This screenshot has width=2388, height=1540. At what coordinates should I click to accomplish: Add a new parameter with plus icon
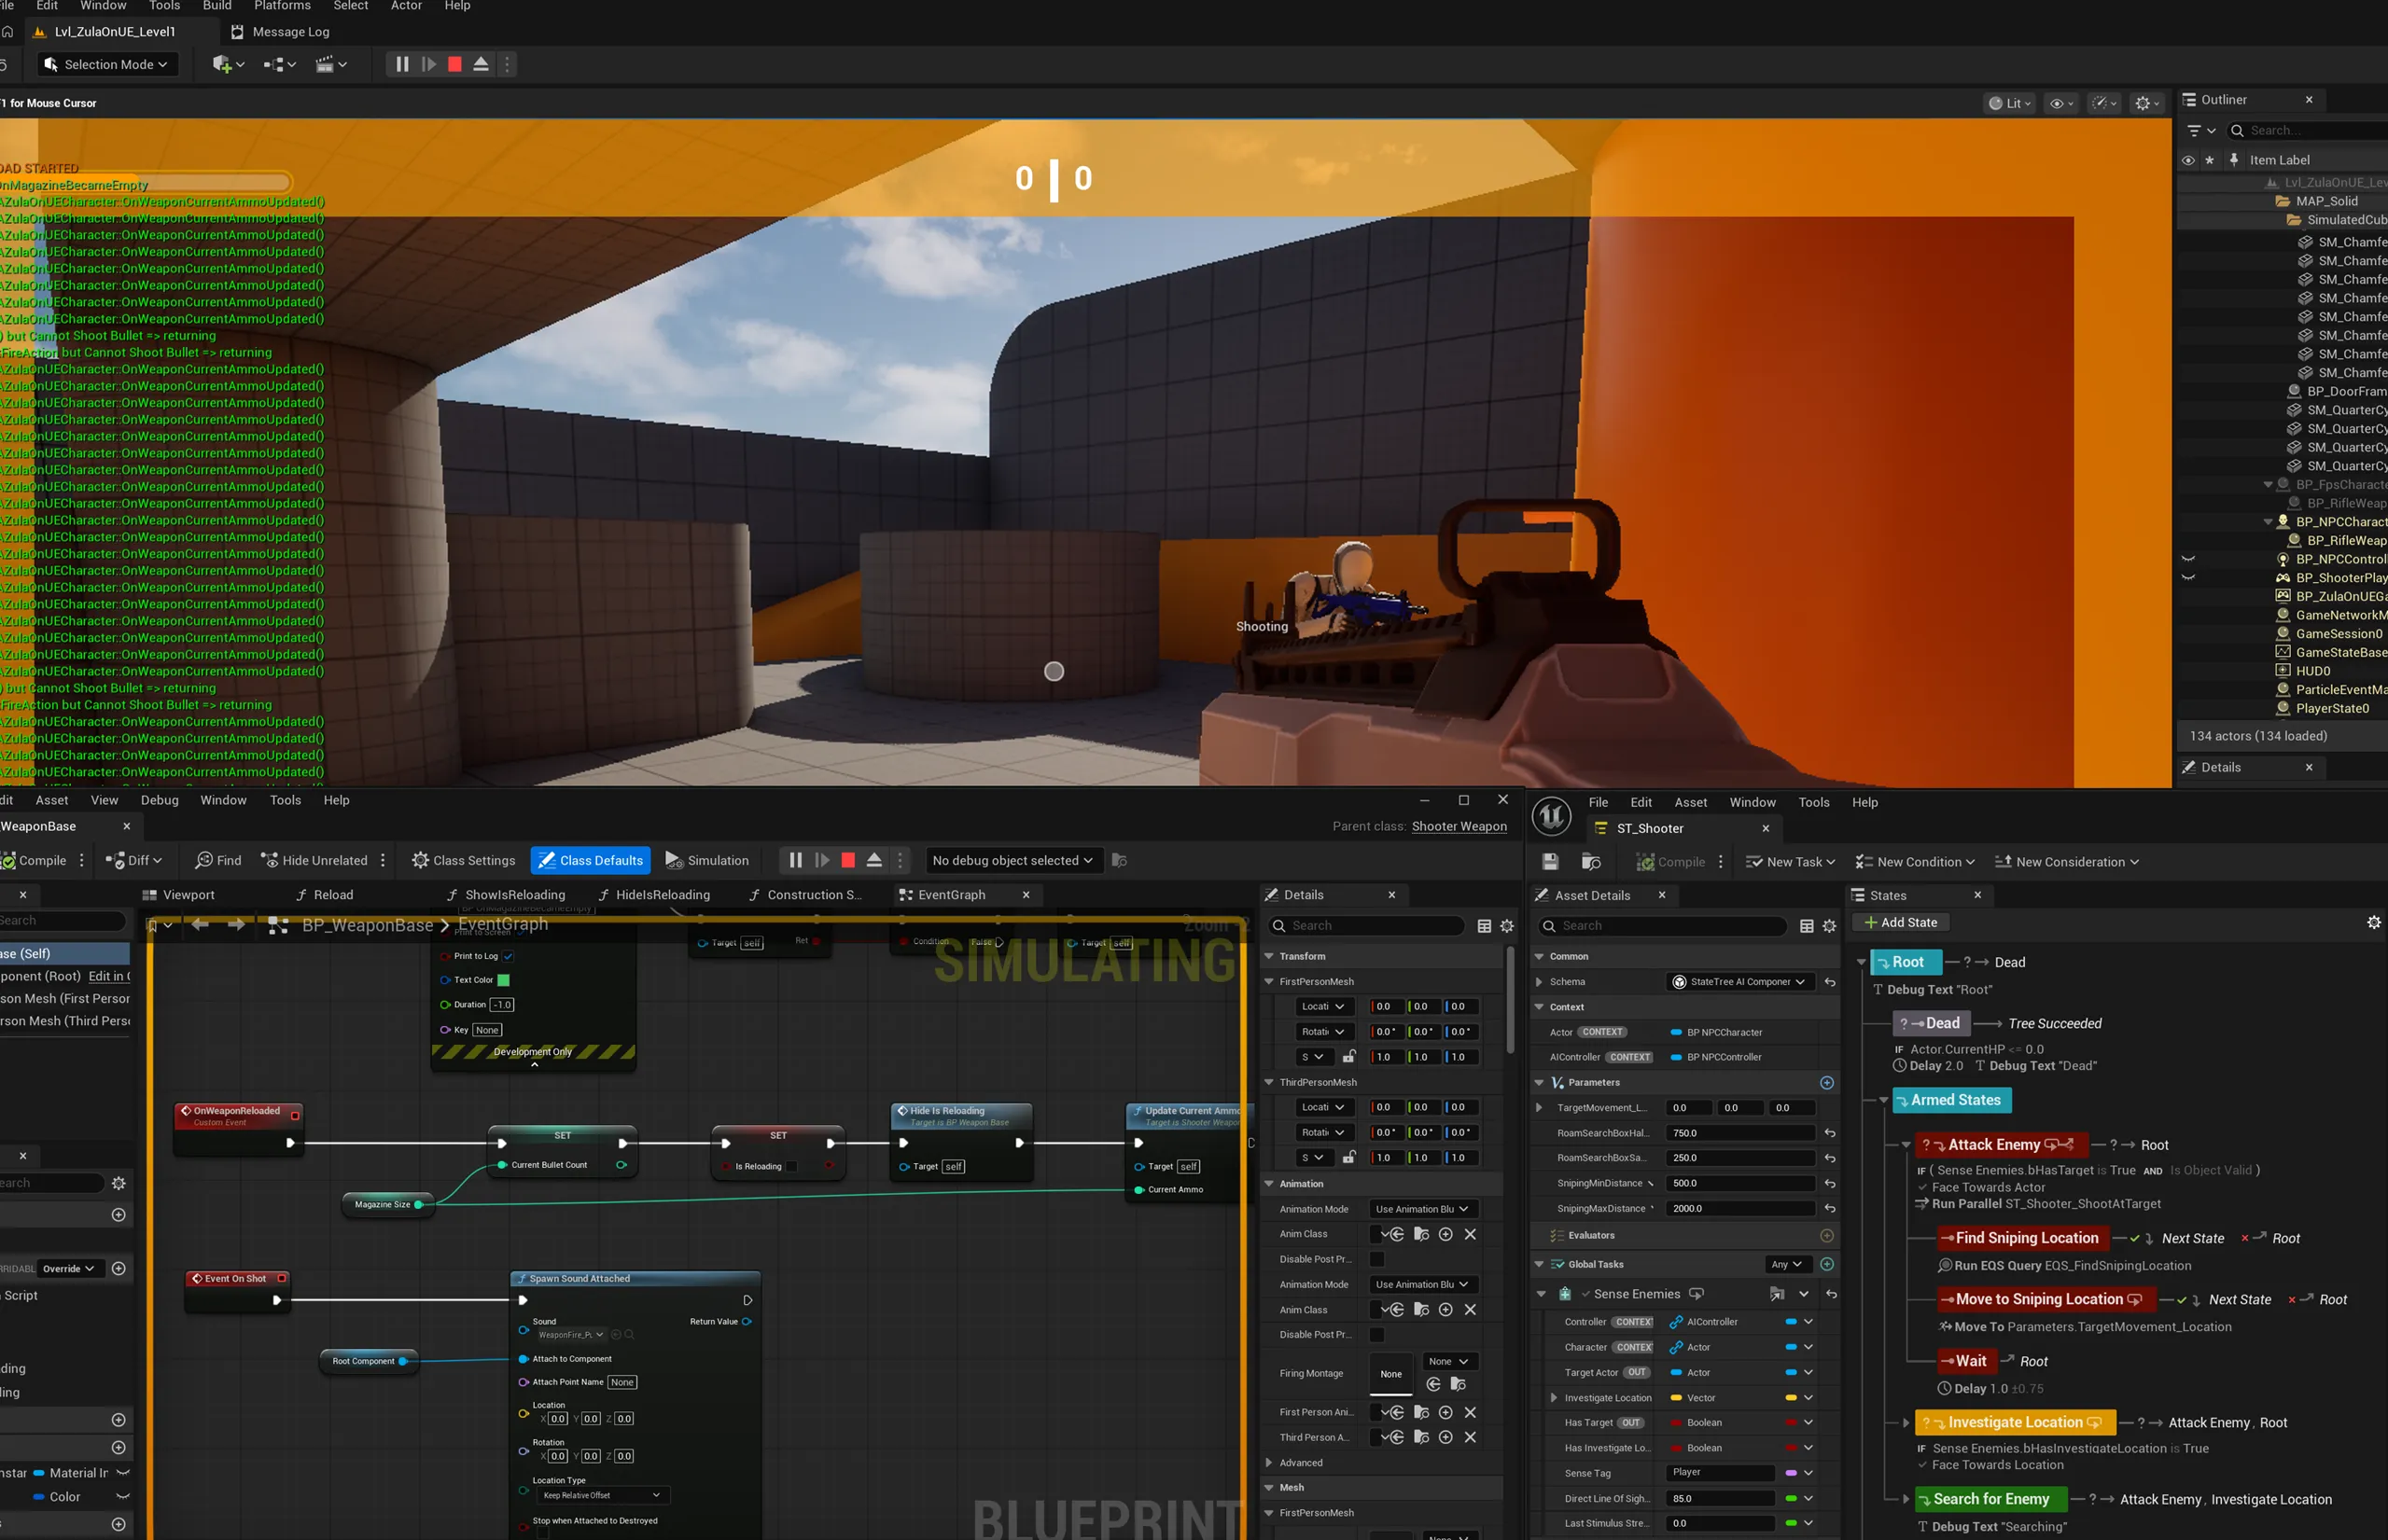tap(1827, 1083)
